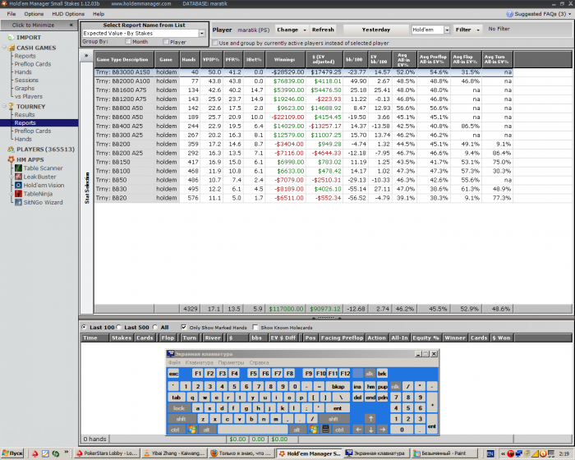The width and height of the screenshot is (575, 460).
Task: Open Tourney Results in sidebar
Action: (x=25, y=114)
